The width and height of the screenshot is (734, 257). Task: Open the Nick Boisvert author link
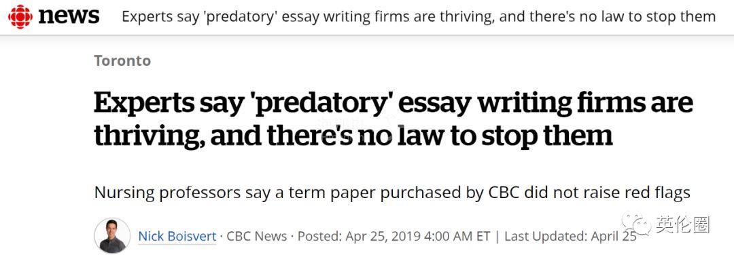177,236
